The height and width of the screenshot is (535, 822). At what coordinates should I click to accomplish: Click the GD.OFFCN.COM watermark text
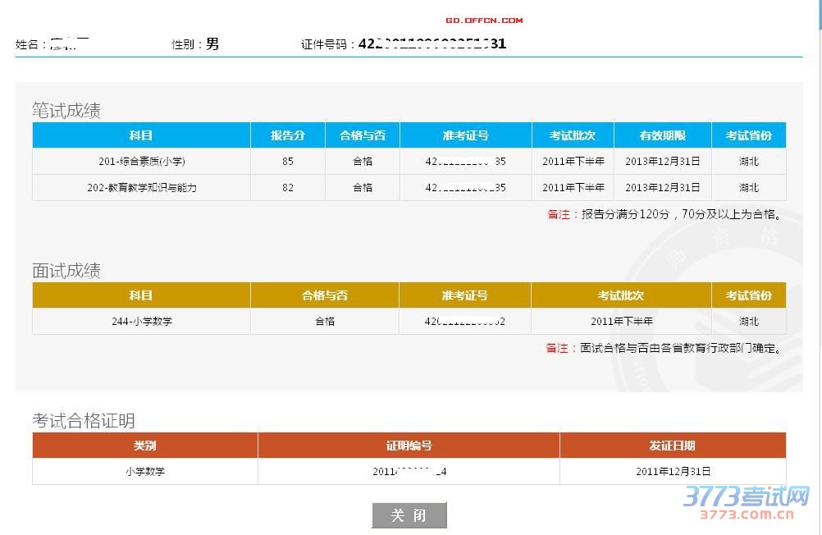click(484, 21)
